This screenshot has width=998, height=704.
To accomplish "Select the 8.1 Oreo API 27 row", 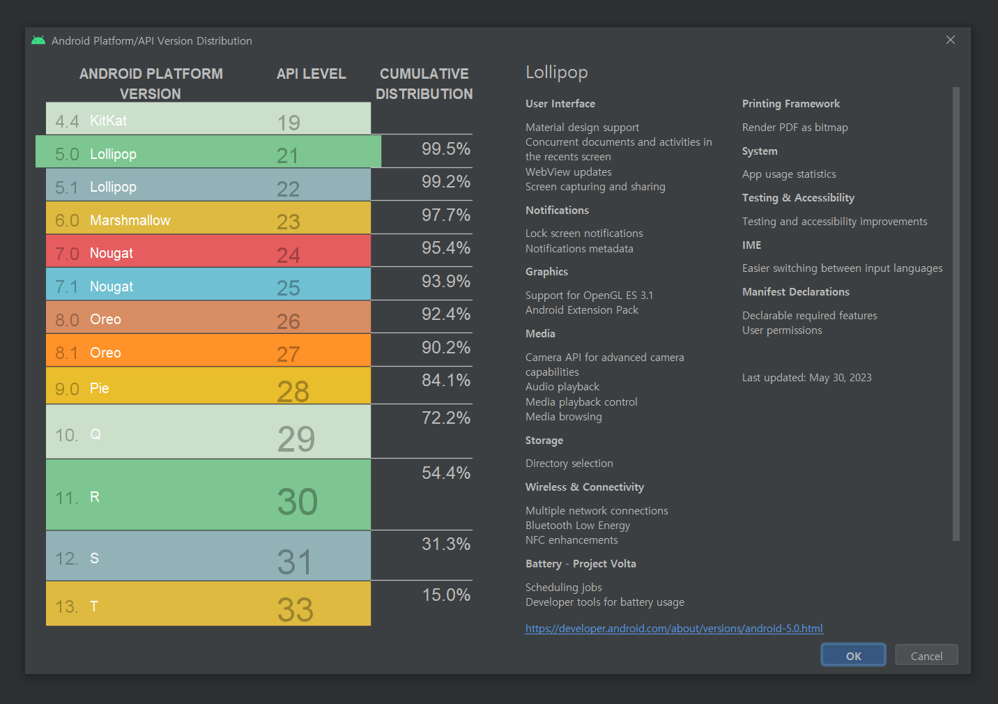I will tap(208, 350).
